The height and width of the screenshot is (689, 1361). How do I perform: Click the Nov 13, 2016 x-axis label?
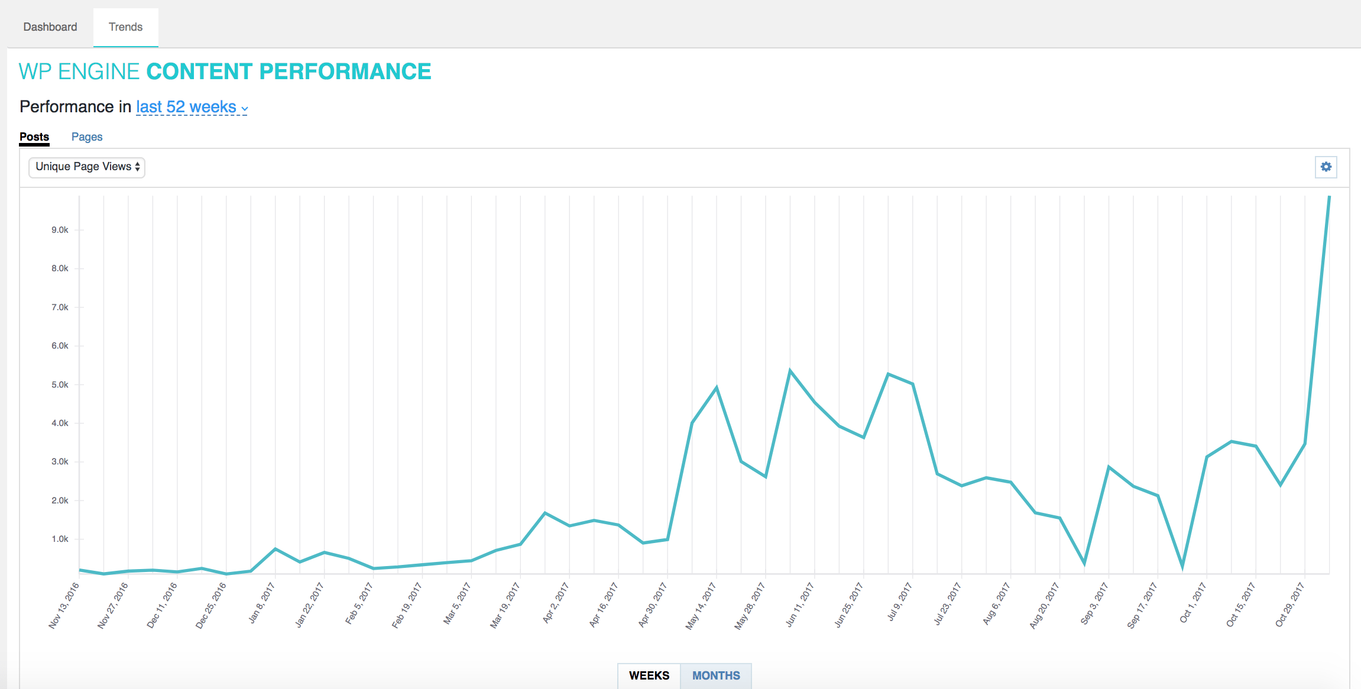click(64, 605)
